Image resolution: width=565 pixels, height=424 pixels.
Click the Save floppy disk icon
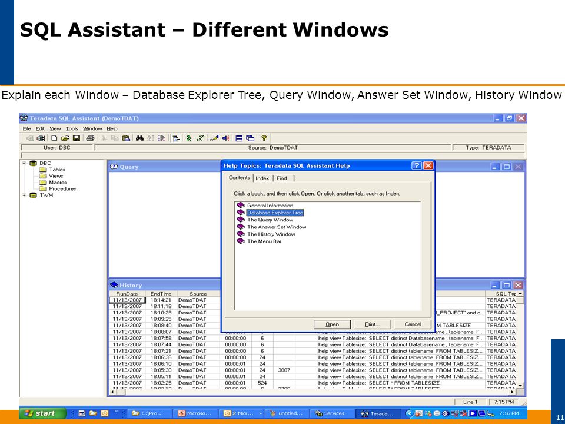coord(77,138)
